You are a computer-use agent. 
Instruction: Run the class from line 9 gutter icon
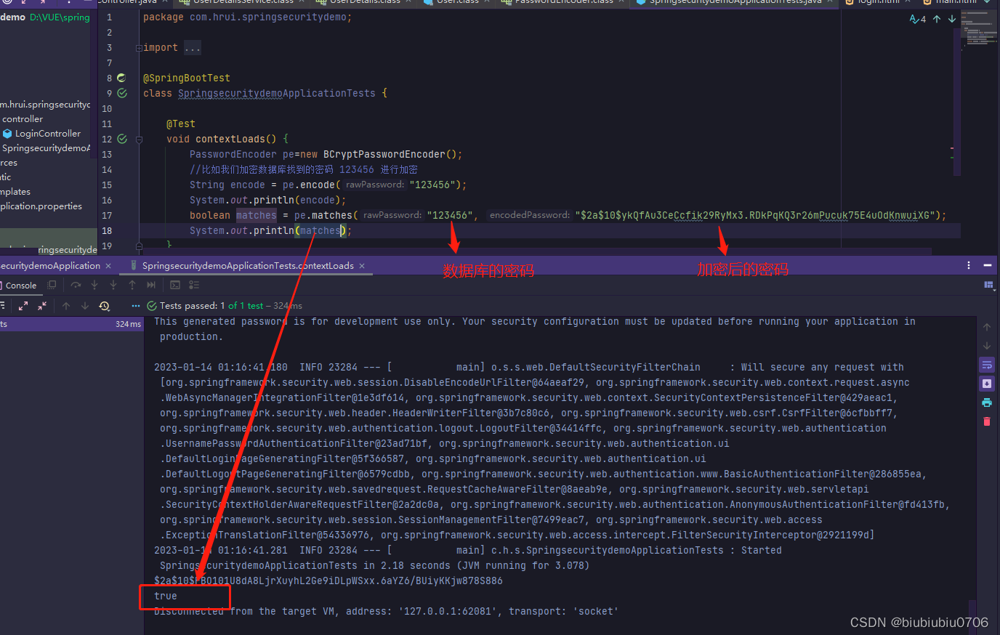coord(122,93)
